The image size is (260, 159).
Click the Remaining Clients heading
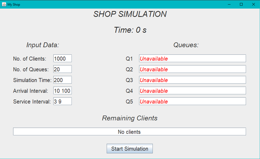point(130,118)
